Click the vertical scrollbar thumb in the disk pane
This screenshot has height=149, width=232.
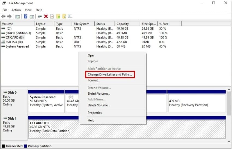(x=229, y=103)
